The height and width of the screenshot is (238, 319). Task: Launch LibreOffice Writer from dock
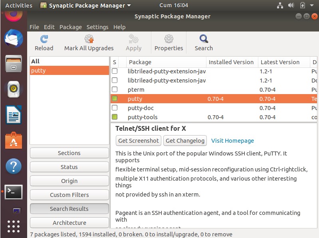(14, 114)
